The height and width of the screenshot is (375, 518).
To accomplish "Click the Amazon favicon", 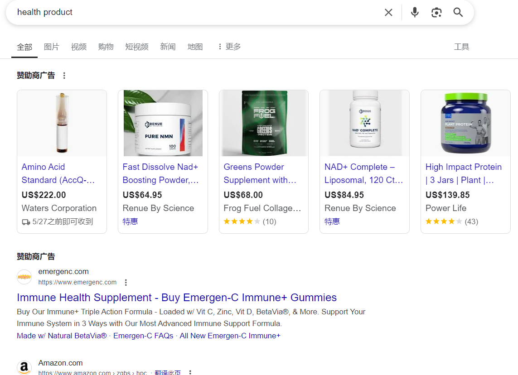I will click(24, 367).
